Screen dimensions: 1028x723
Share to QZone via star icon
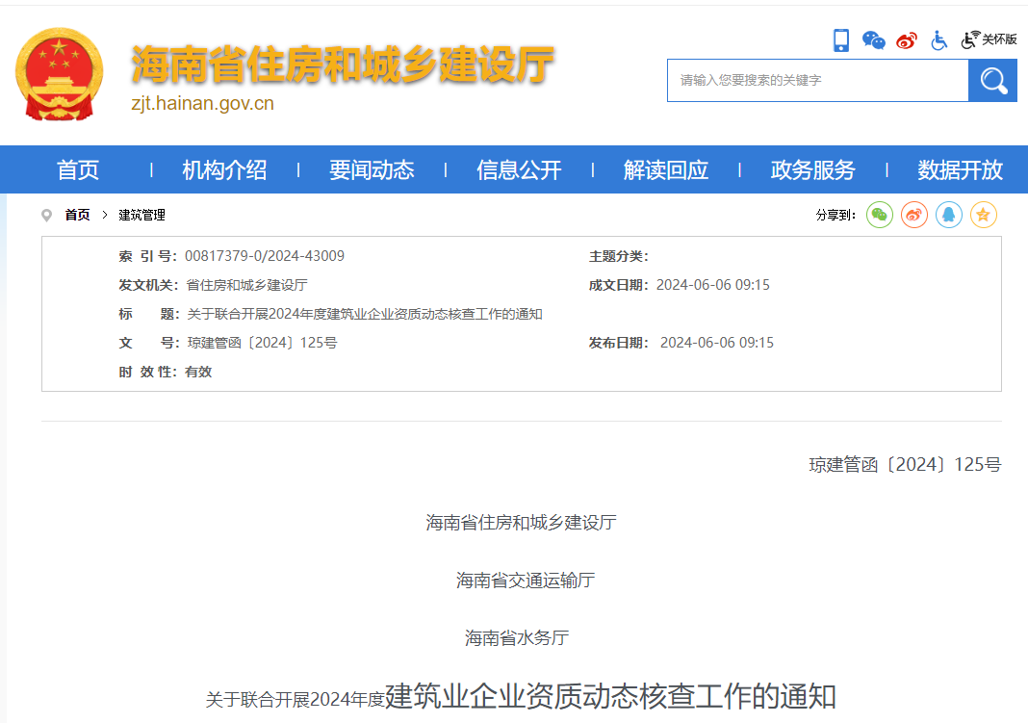tap(984, 215)
